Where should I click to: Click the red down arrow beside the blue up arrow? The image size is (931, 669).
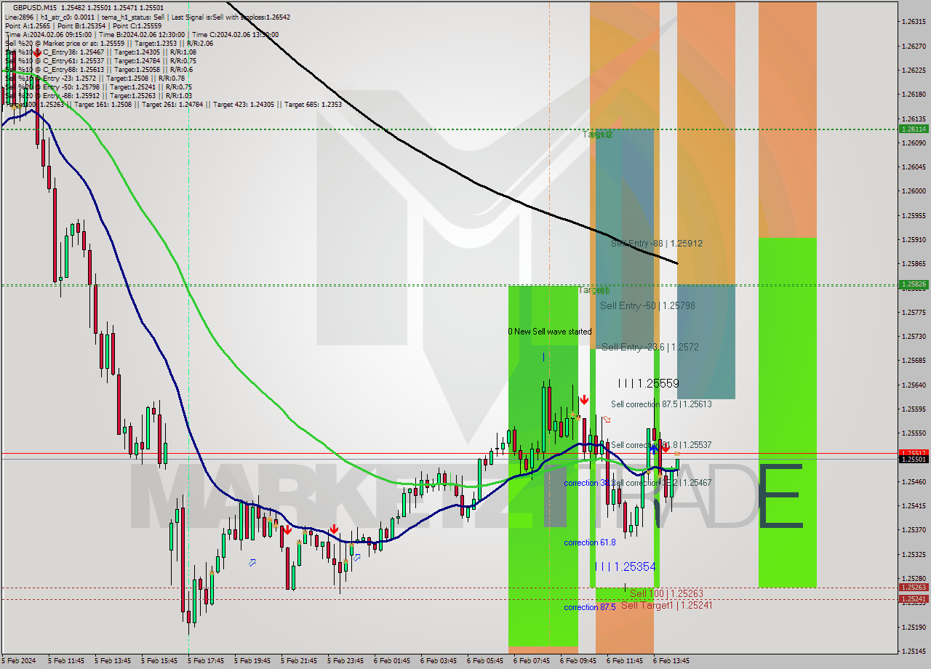click(665, 449)
